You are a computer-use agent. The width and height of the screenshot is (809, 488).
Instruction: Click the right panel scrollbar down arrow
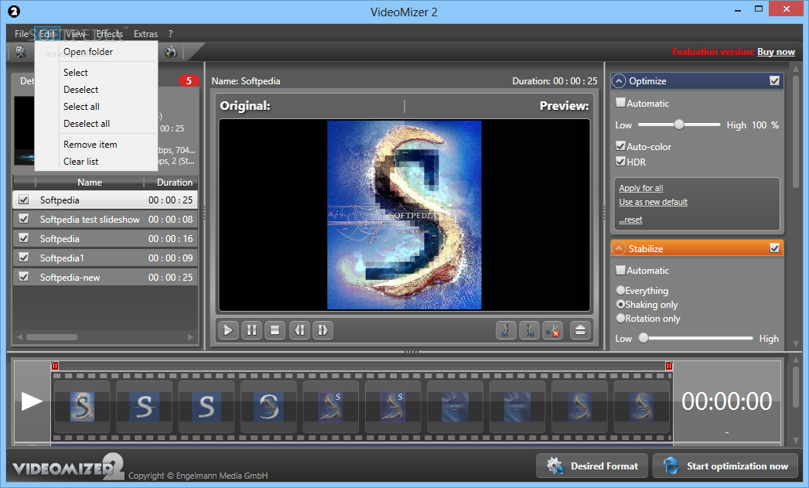(796, 343)
